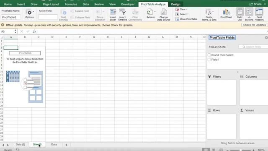Switch to Normal view in status bar
Screen dimensions: 268x151
pos(206,150)
